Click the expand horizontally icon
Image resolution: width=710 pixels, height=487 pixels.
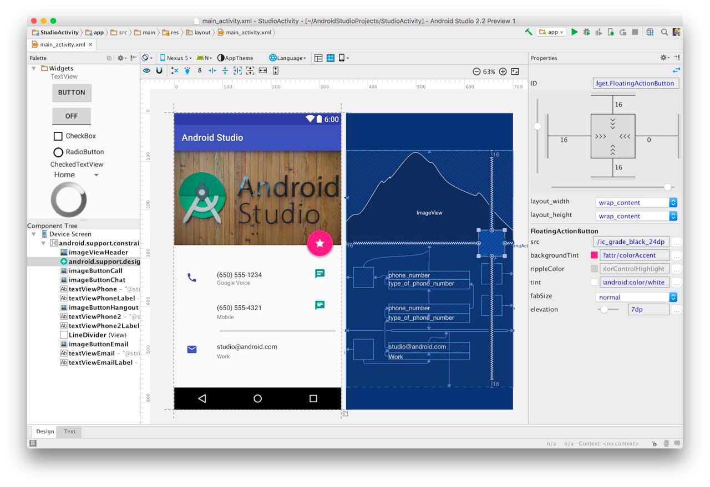pyautogui.click(x=263, y=71)
